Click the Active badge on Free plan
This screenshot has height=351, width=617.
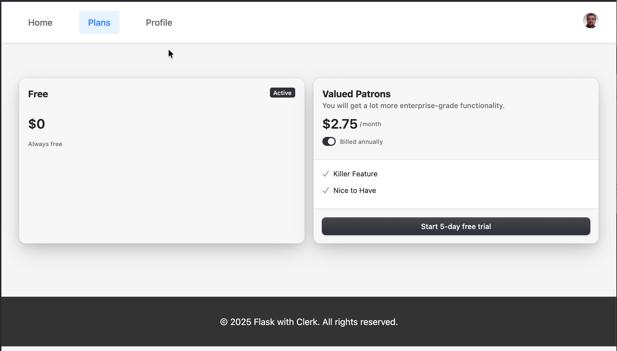[x=282, y=93]
